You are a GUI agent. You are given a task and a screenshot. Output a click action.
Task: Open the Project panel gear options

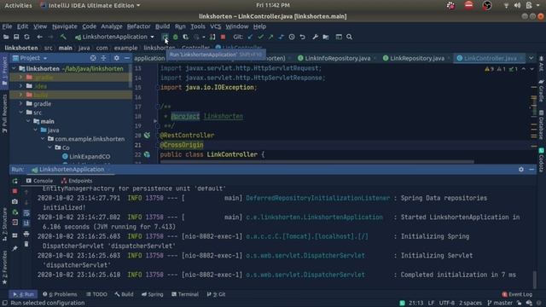116,58
